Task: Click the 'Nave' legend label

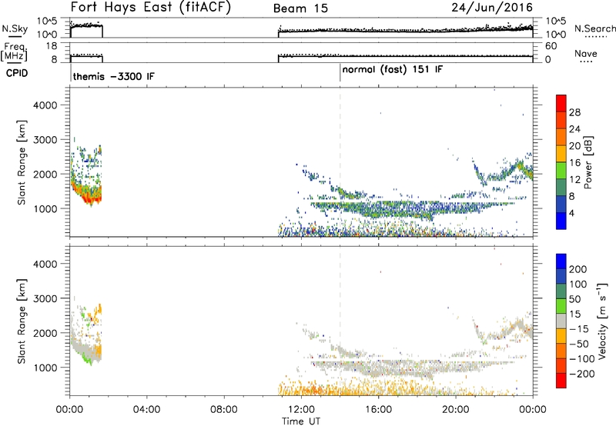Action: 585,53
